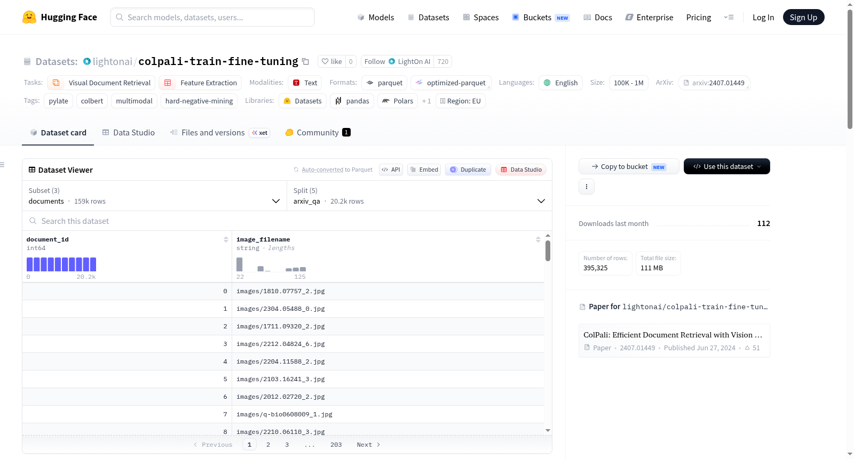854x459 pixels.
Task: Open the Docs navigation link
Action: [x=598, y=17]
